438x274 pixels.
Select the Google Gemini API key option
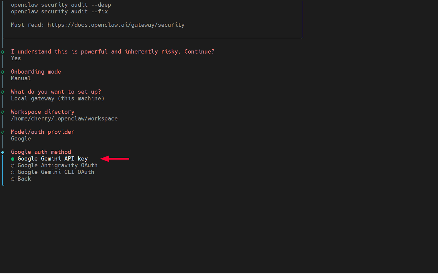[x=52, y=159]
